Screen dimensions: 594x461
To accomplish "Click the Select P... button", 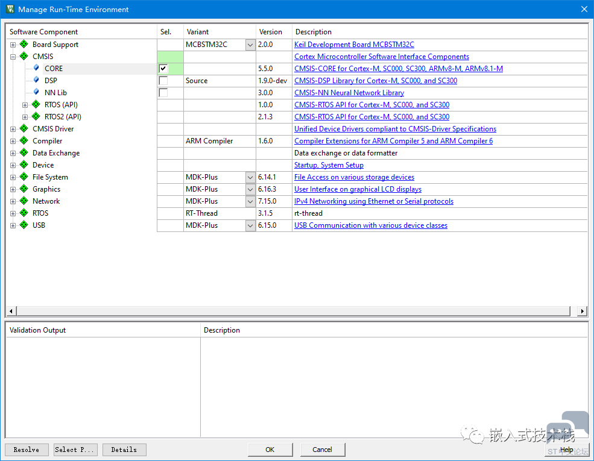I will [x=75, y=450].
